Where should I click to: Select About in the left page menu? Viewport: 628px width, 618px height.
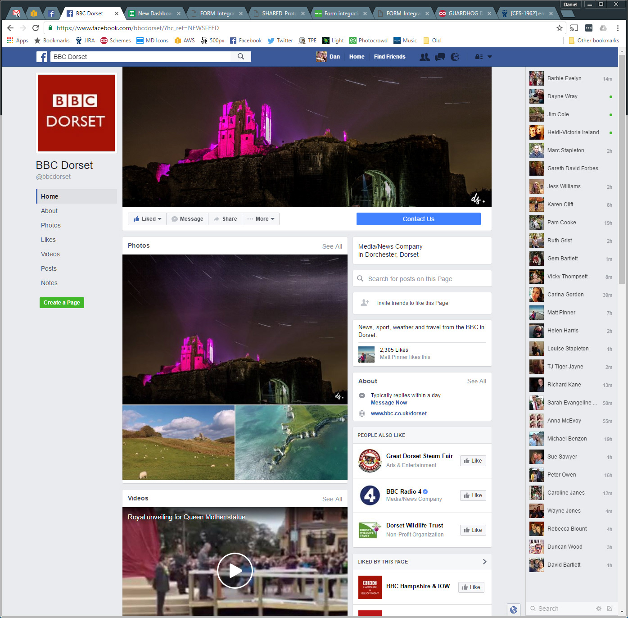click(x=49, y=211)
